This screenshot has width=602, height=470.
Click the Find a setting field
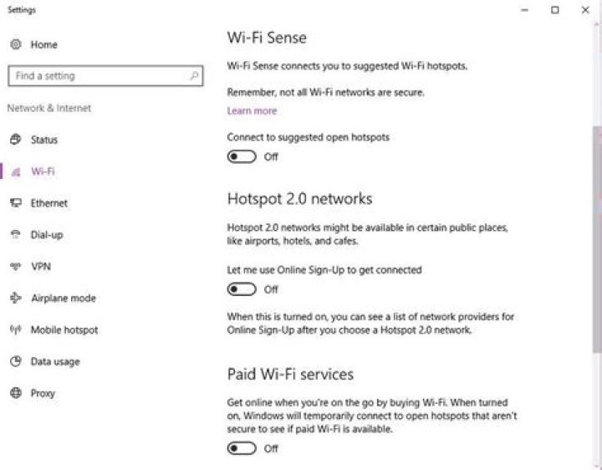[100, 76]
